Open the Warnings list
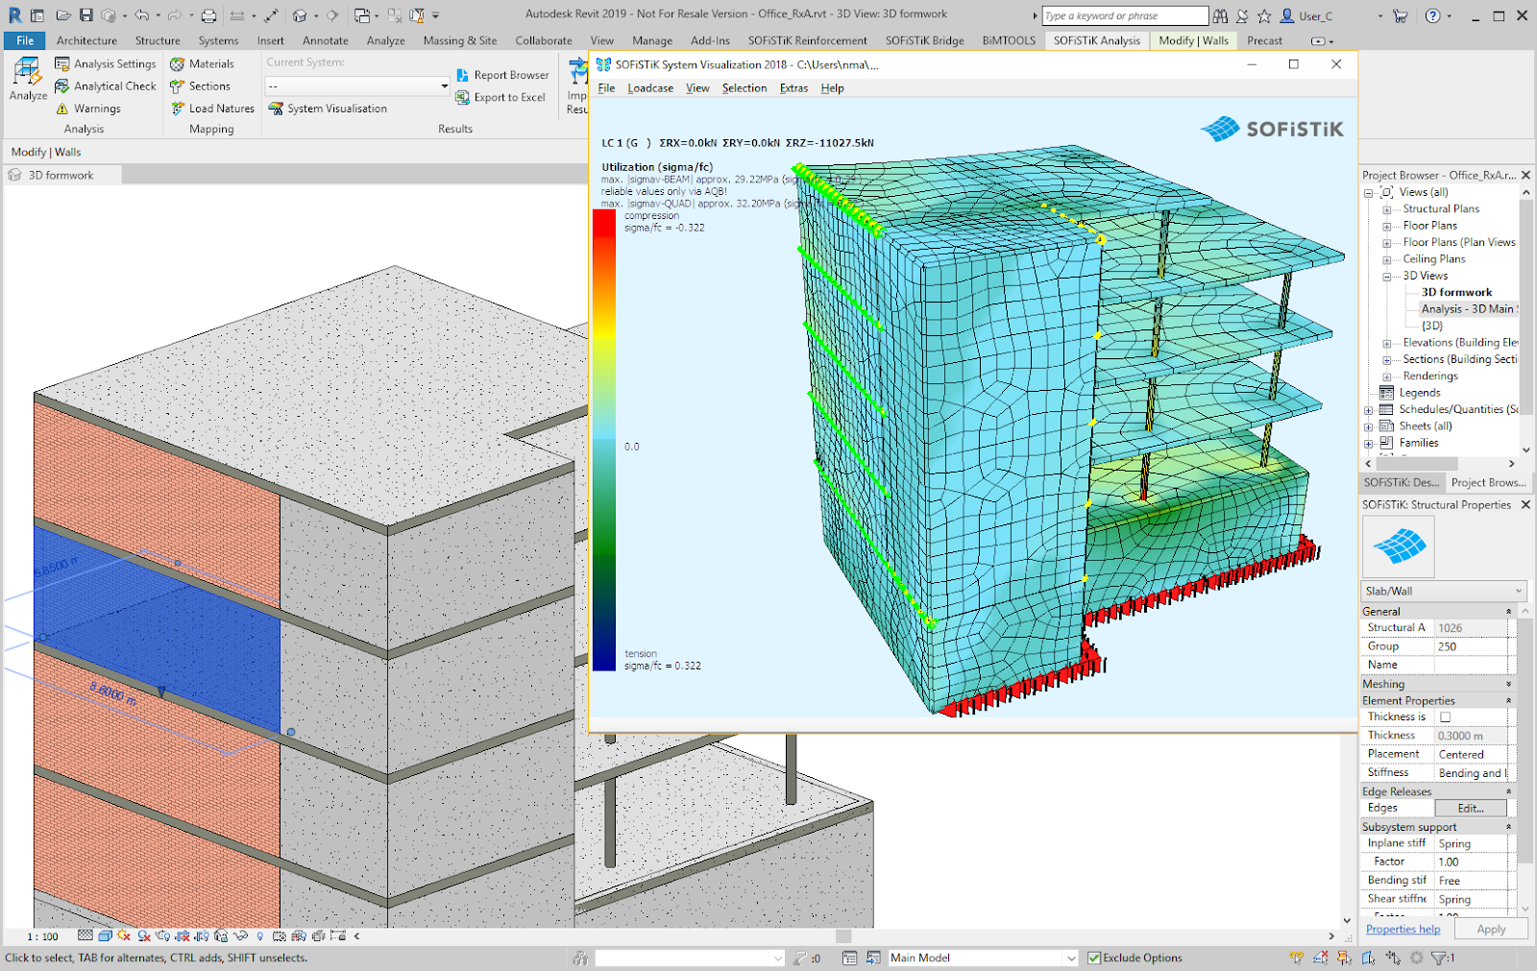 (x=88, y=109)
